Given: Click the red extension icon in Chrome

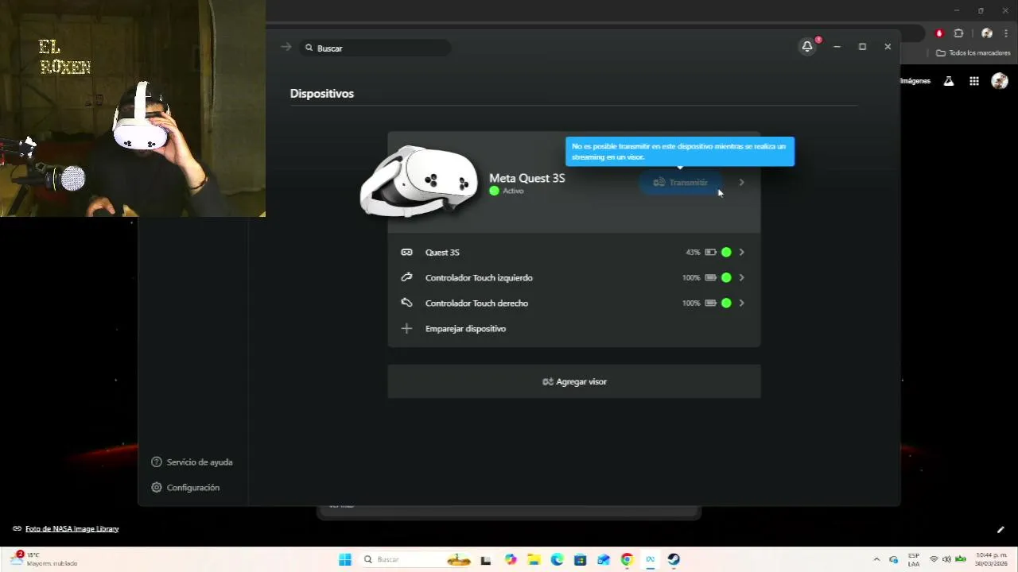Looking at the screenshot, I should (939, 33).
